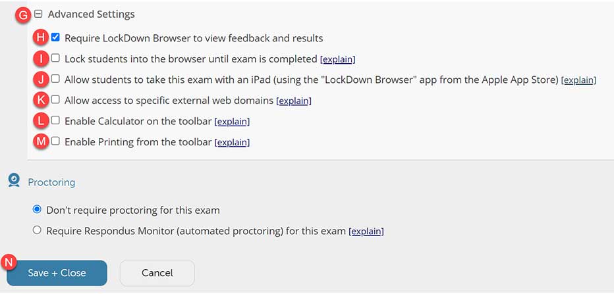The height and width of the screenshot is (294, 614).
Task: Open explain link for iPad option
Action: coord(578,80)
